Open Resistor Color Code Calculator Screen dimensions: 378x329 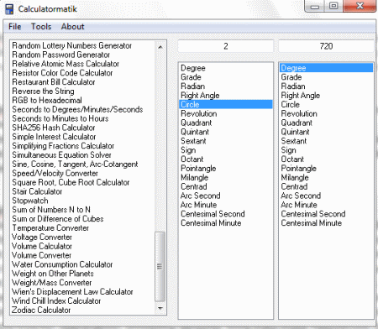click(62, 73)
